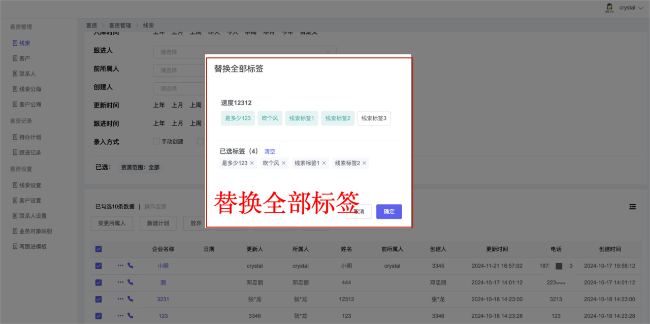Open the table column settings icon
Image resolution: width=650 pixels, height=324 pixels.
point(632,207)
